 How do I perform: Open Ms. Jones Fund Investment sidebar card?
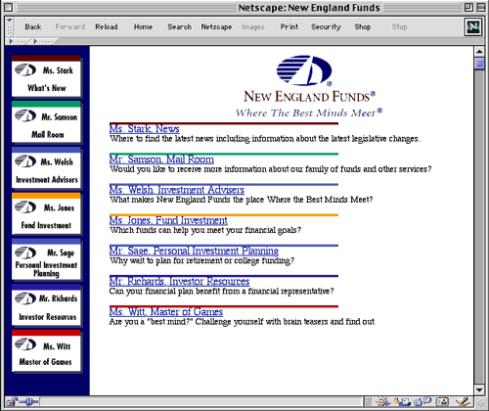click(46, 213)
